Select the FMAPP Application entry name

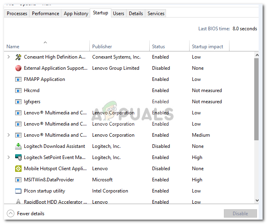pyautogui.click(x=44, y=79)
